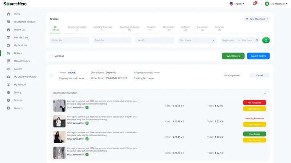Click Sku Connect for the $32.98 item

[x=254, y=109]
